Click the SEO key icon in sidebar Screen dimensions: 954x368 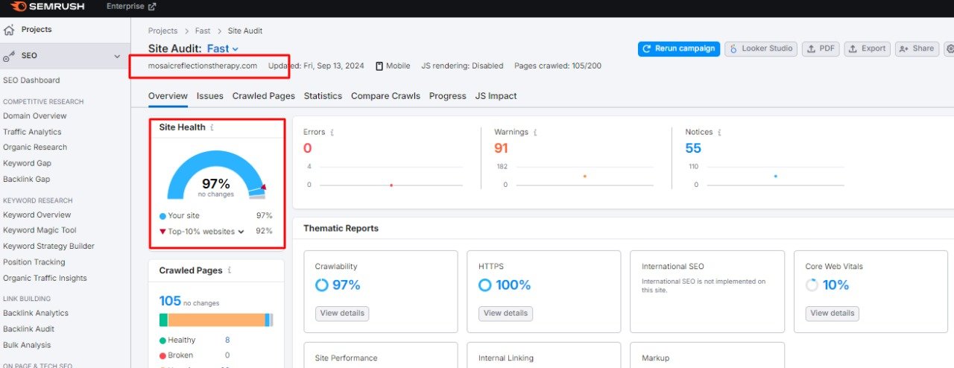9,56
